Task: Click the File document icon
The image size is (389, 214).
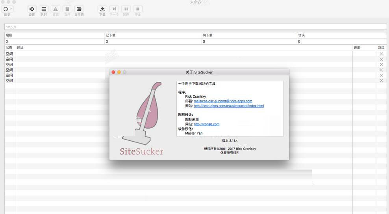Action: [67, 9]
